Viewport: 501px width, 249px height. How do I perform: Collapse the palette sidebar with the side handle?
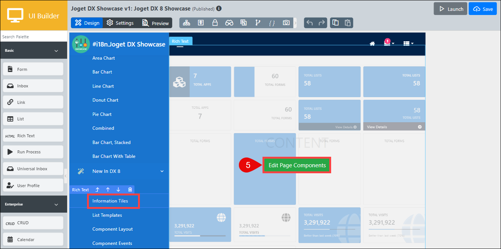(66, 175)
